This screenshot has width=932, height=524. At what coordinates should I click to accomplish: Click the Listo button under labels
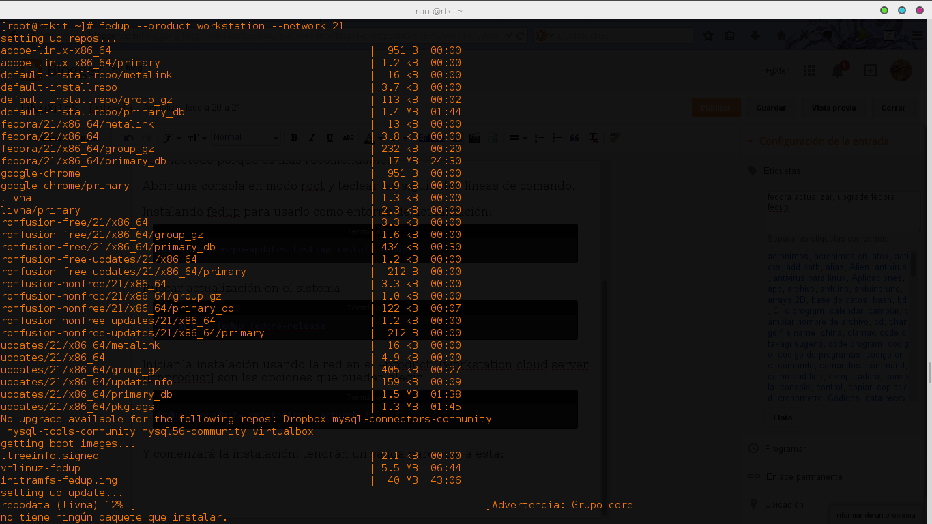tap(783, 418)
